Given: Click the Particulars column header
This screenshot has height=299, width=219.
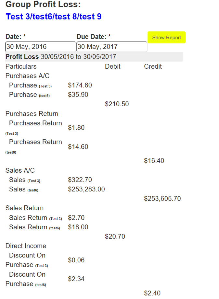Looking at the screenshot, I should pos(21,66).
